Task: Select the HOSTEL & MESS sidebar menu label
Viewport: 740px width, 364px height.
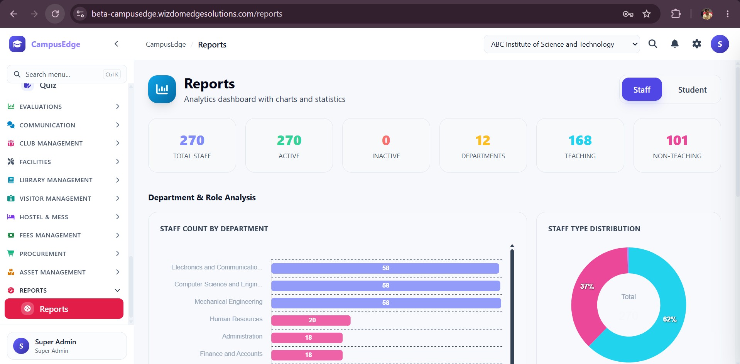Action: coord(44,217)
